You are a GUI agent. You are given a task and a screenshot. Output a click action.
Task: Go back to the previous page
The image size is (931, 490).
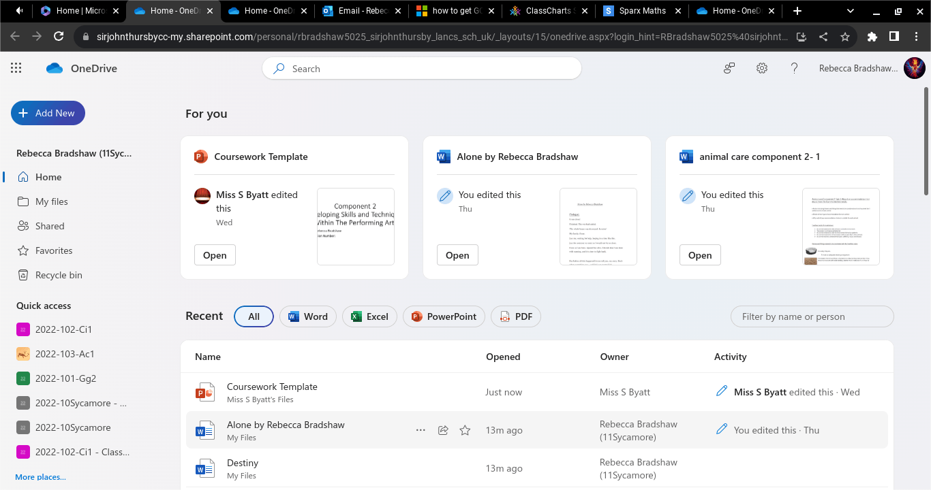pyautogui.click(x=15, y=37)
